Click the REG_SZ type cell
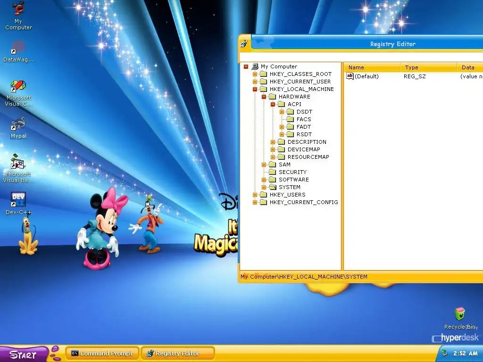 tap(415, 76)
